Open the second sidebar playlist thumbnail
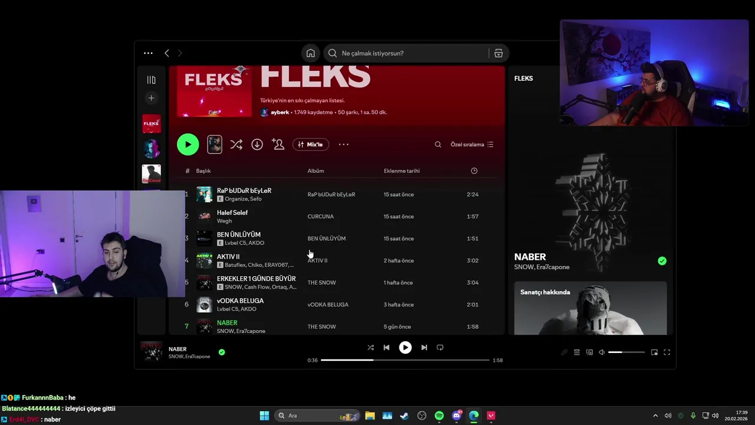 pos(151,149)
